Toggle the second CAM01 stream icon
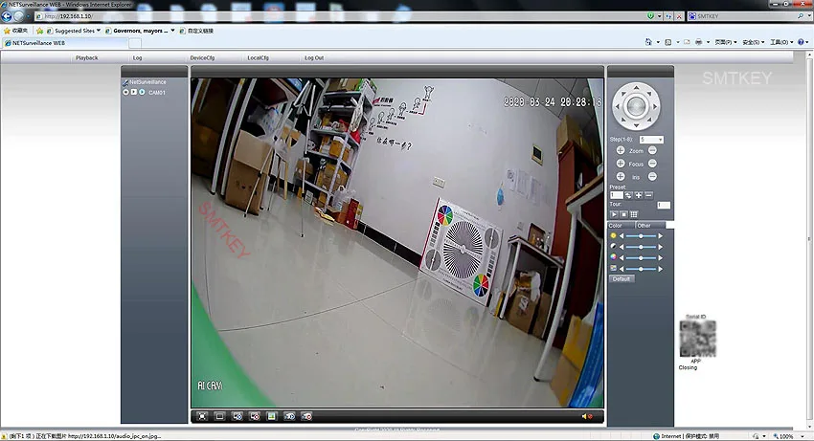Screen dimensions: 814x441 tap(133, 92)
